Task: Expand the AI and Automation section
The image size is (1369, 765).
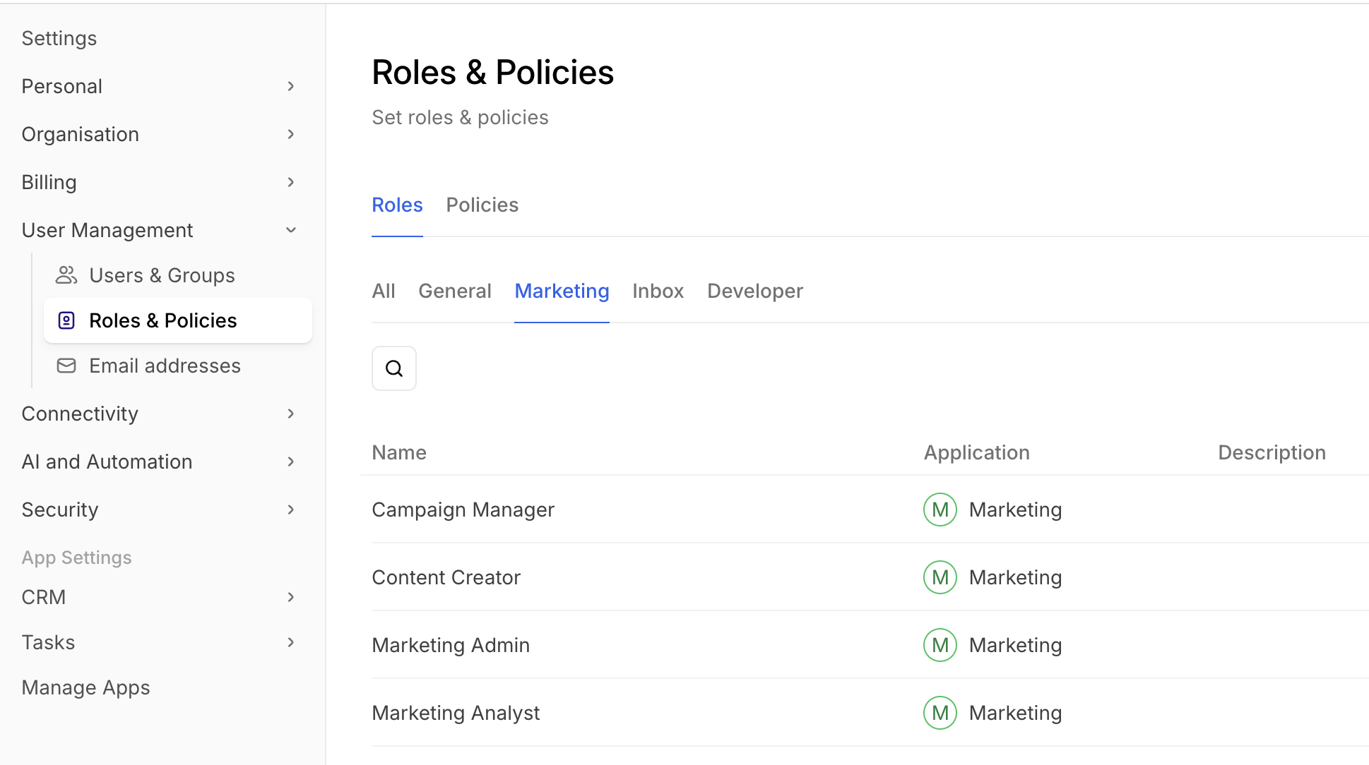Action: point(290,462)
